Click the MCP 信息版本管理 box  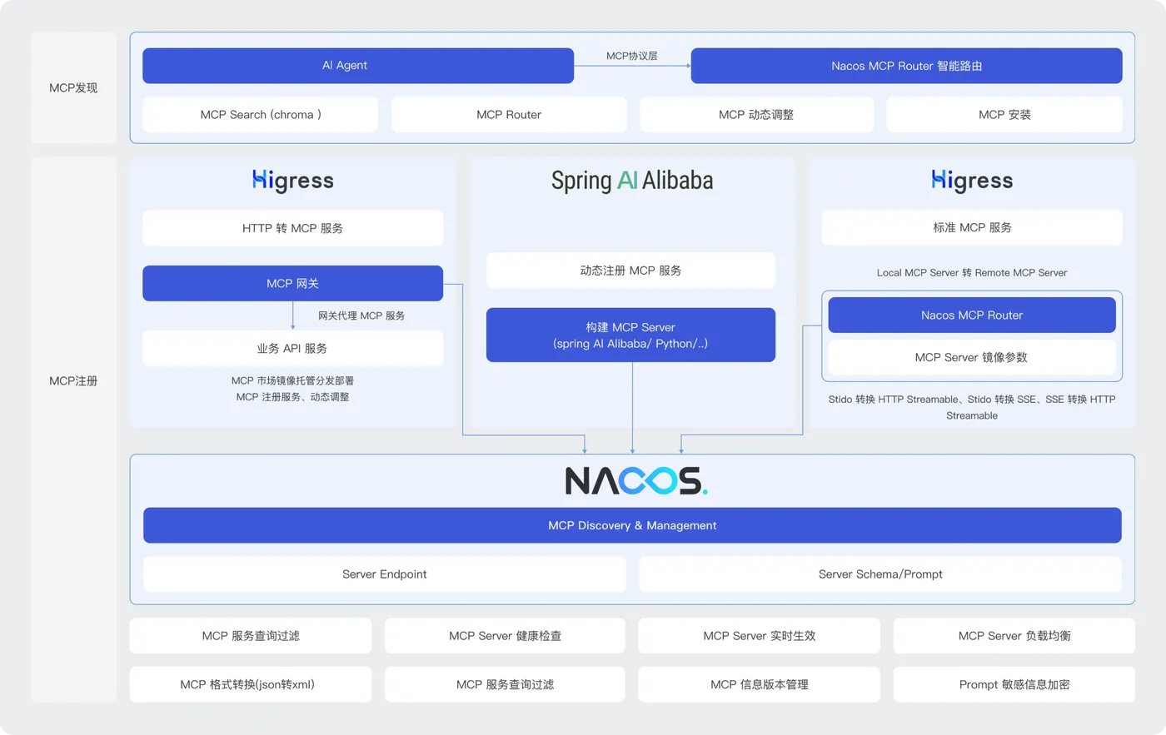759,684
